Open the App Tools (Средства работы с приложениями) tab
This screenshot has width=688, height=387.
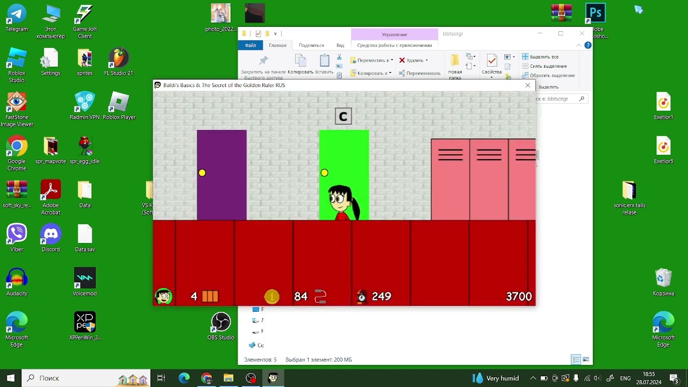pos(395,45)
